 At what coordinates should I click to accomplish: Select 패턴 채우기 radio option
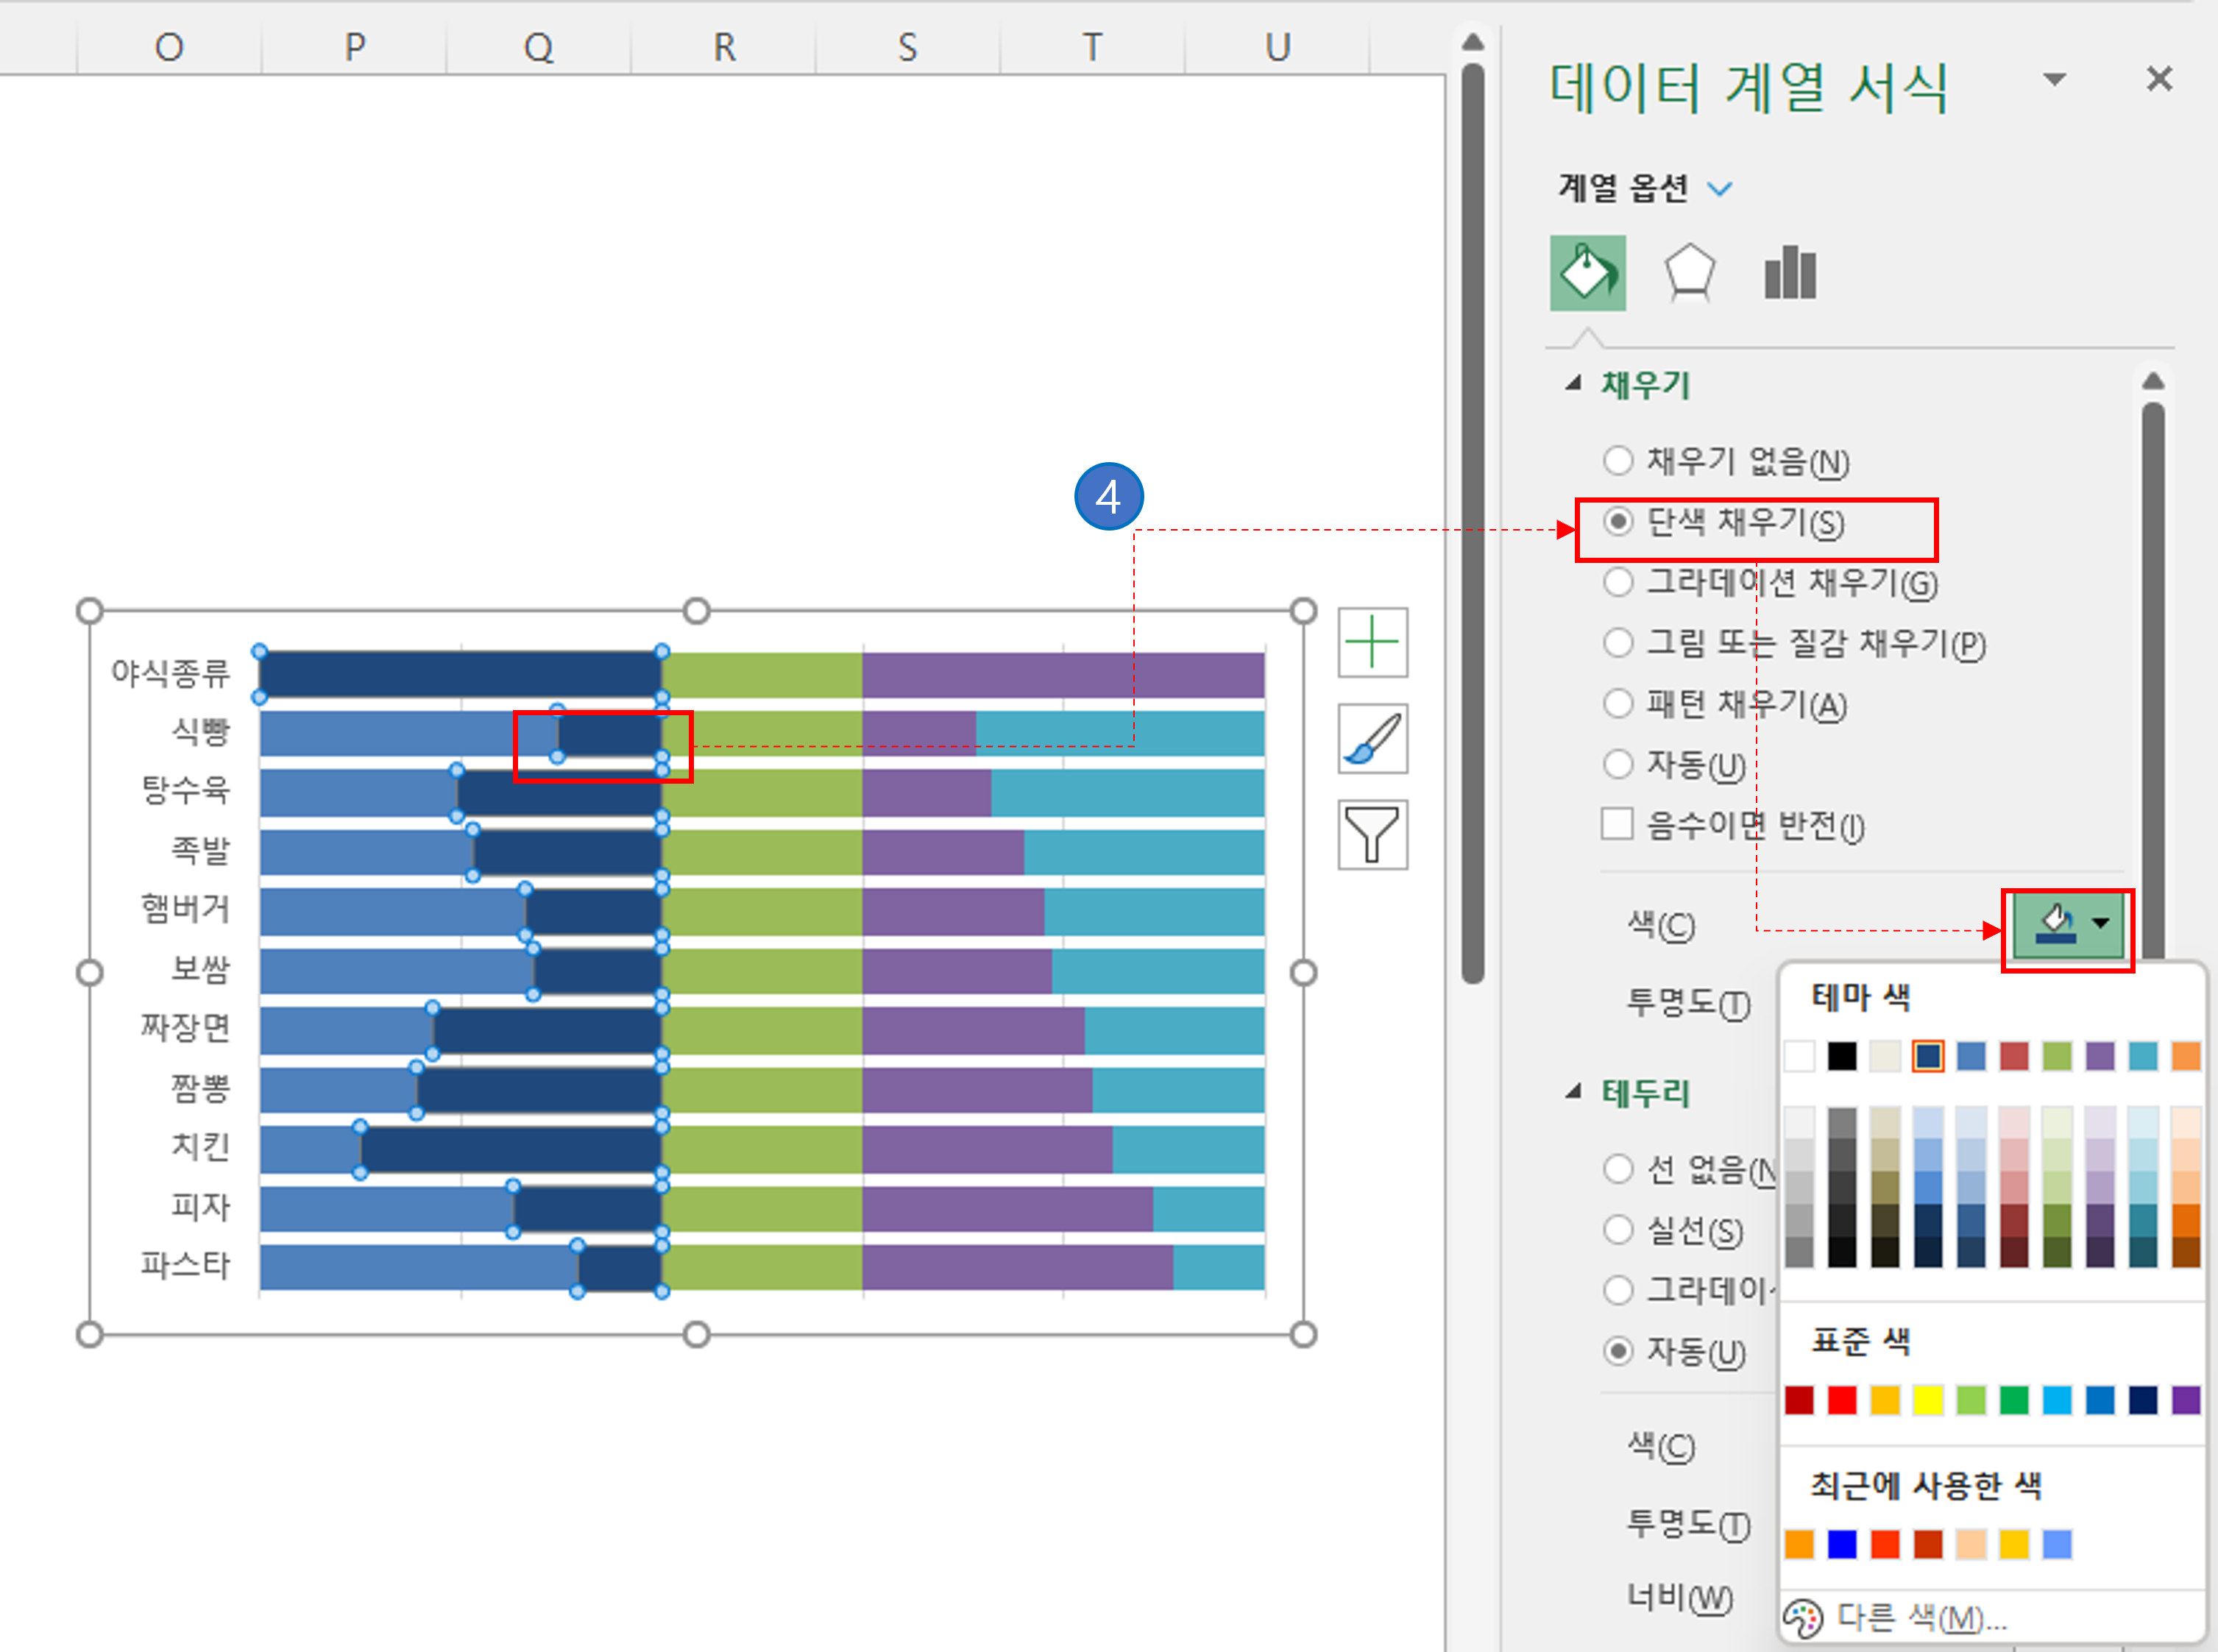[x=1617, y=703]
